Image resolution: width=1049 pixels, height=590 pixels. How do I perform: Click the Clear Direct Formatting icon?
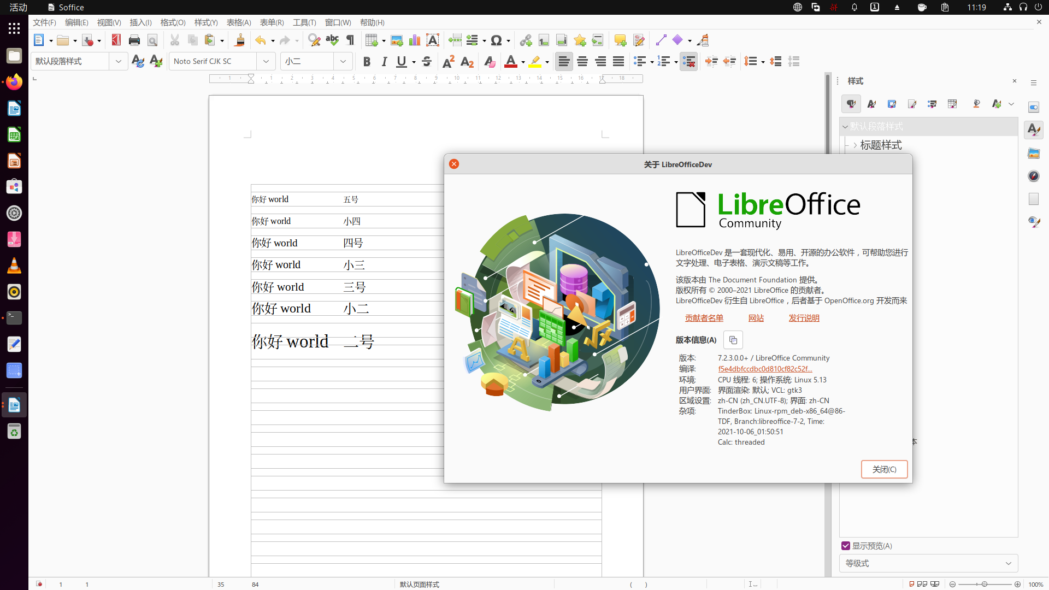click(x=490, y=61)
